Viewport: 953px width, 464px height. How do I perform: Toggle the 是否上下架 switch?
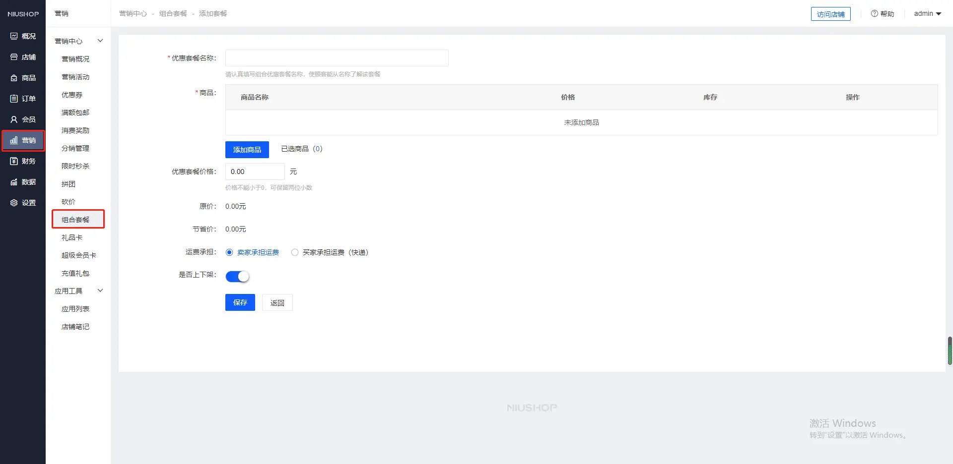[x=237, y=277]
